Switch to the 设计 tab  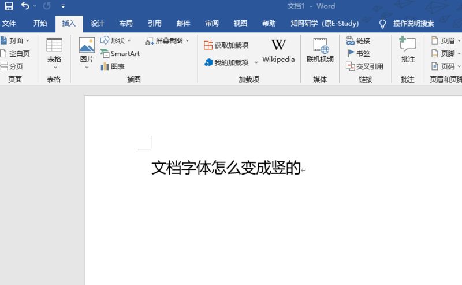coord(97,24)
